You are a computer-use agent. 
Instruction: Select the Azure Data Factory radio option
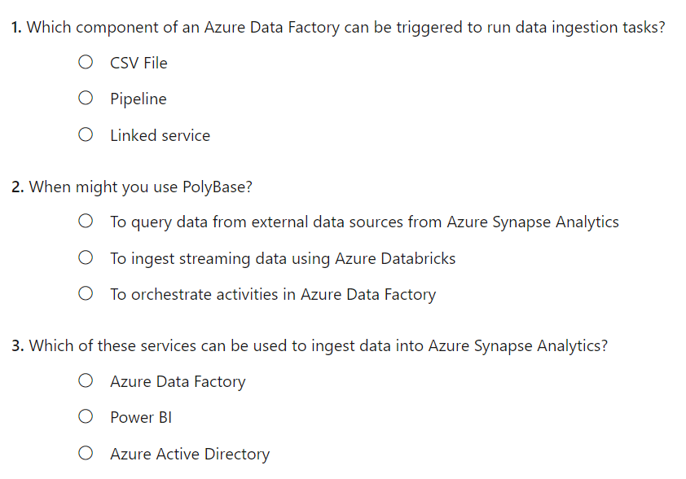[86, 380]
